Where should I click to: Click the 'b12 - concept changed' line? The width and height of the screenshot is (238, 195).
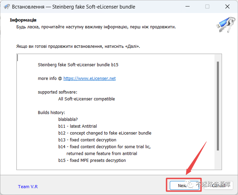(x=105, y=133)
